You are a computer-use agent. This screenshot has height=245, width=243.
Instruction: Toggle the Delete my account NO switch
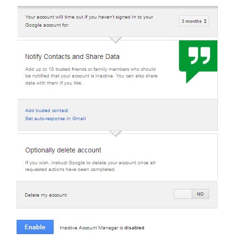coord(191,194)
